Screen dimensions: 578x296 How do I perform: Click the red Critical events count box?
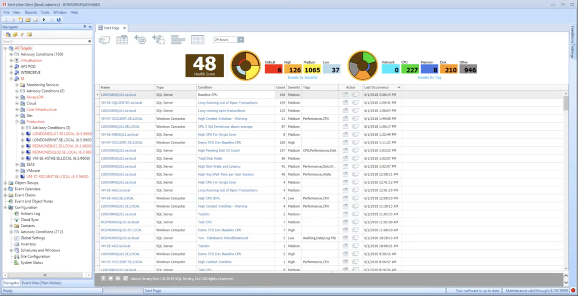[x=273, y=70]
